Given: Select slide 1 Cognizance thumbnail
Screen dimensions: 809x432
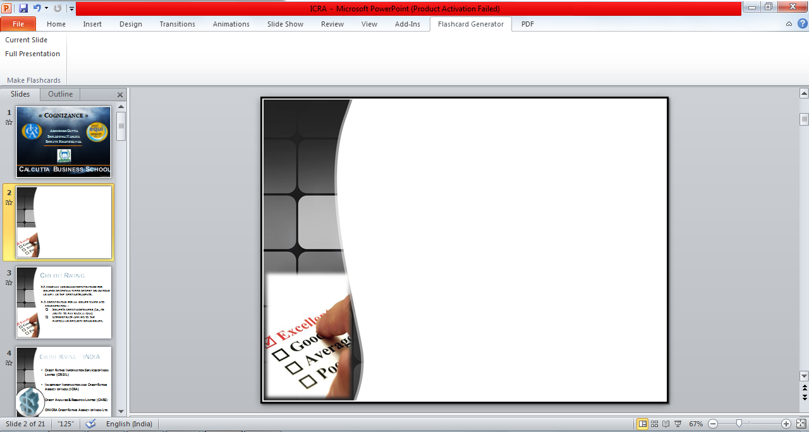Looking at the screenshot, I should 64,141.
